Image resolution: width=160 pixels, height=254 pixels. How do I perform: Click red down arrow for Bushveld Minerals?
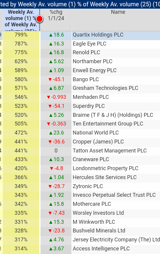tap(50, 231)
